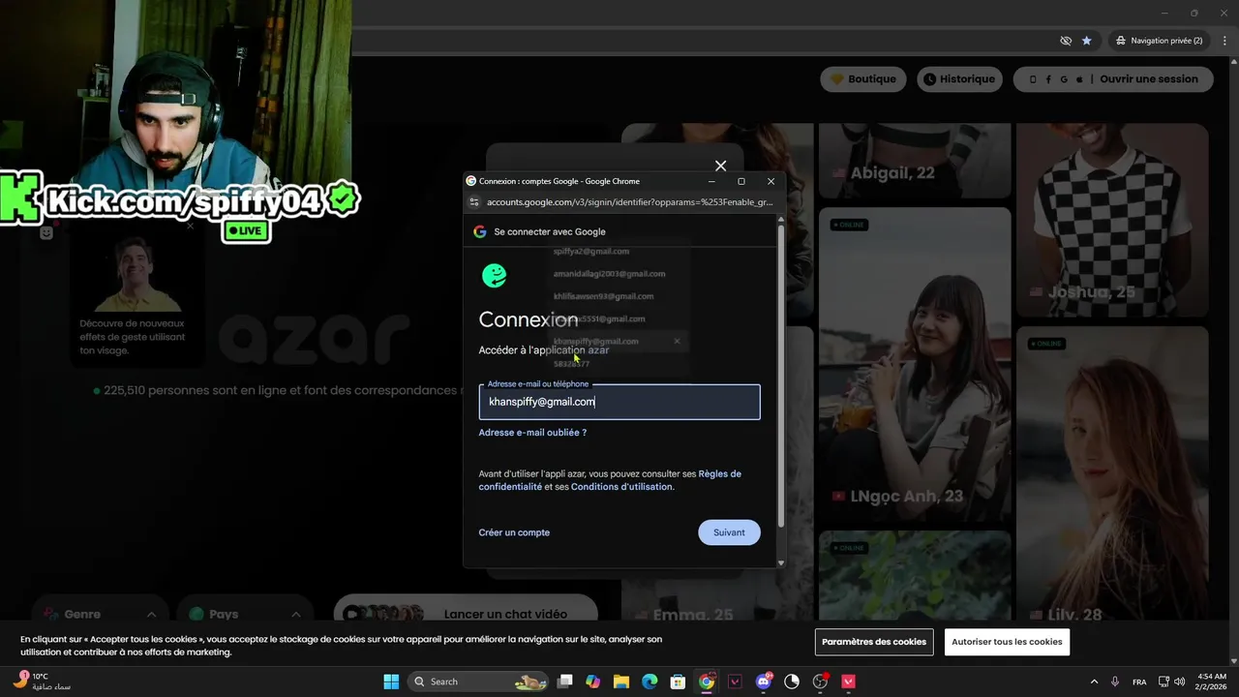Remove khanspiffy@gmail.com suggestion with its X

677,341
